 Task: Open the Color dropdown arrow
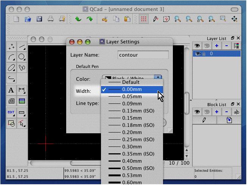click(158, 77)
